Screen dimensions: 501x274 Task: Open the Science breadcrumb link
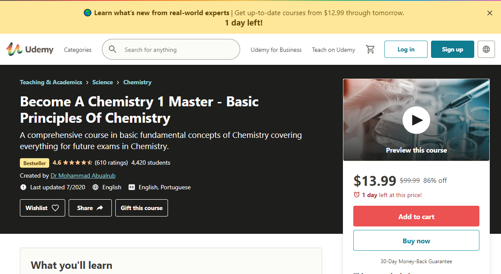pyautogui.click(x=102, y=82)
